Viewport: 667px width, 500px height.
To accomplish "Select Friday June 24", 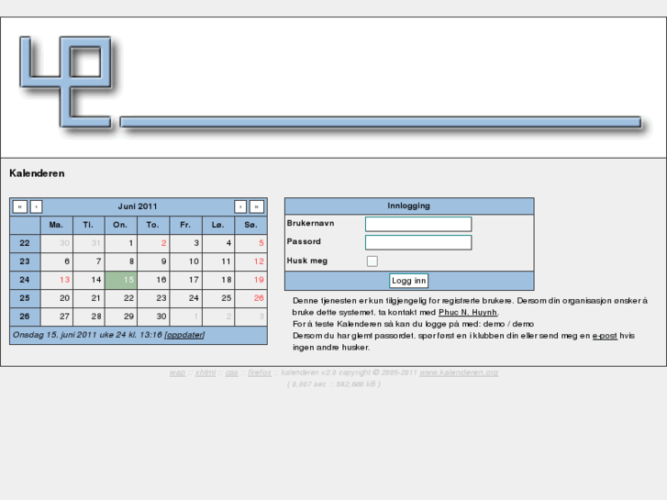I will coord(186,298).
